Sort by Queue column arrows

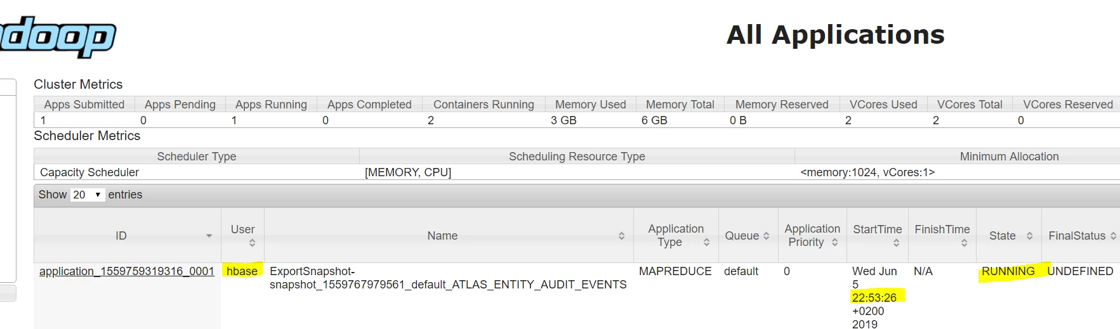click(x=766, y=236)
